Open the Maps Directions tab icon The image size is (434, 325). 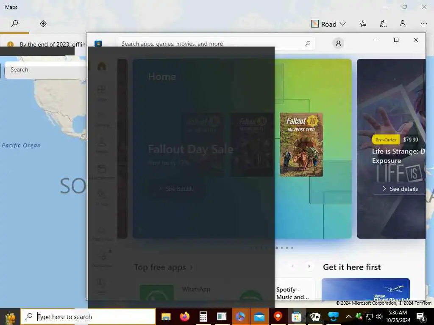pyautogui.click(x=43, y=24)
